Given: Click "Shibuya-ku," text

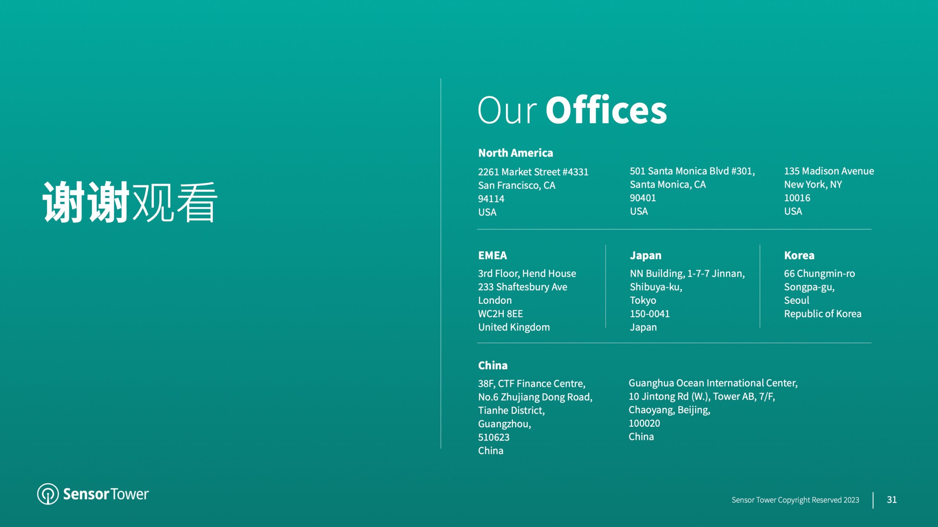Looking at the screenshot, I should click(656, 287).
